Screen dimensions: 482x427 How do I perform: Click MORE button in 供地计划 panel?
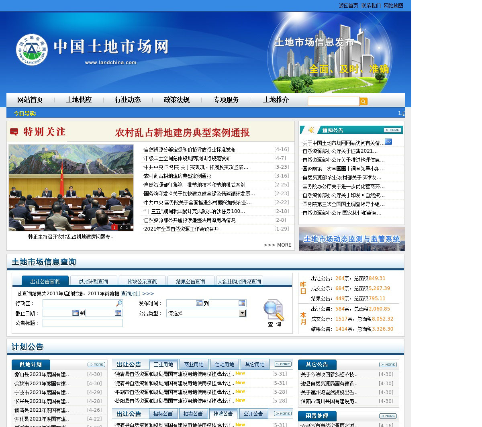click(x=96, y=365)
